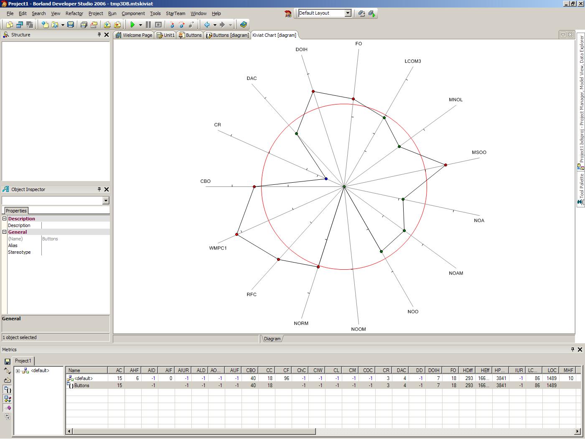The width and height of the screenshot is (585, 439).
Task: Toggle the class filter button in Metrics
Action: click(x=8, y=399)
